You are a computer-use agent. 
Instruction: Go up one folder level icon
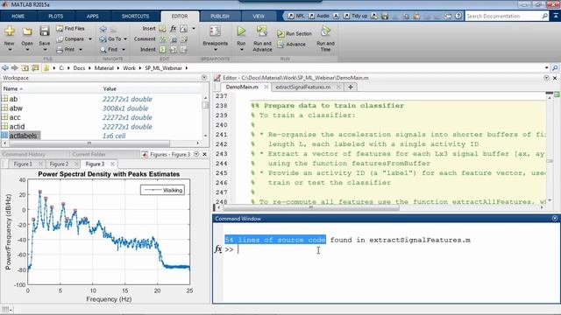pyautogui.click(x=25, y=68)
